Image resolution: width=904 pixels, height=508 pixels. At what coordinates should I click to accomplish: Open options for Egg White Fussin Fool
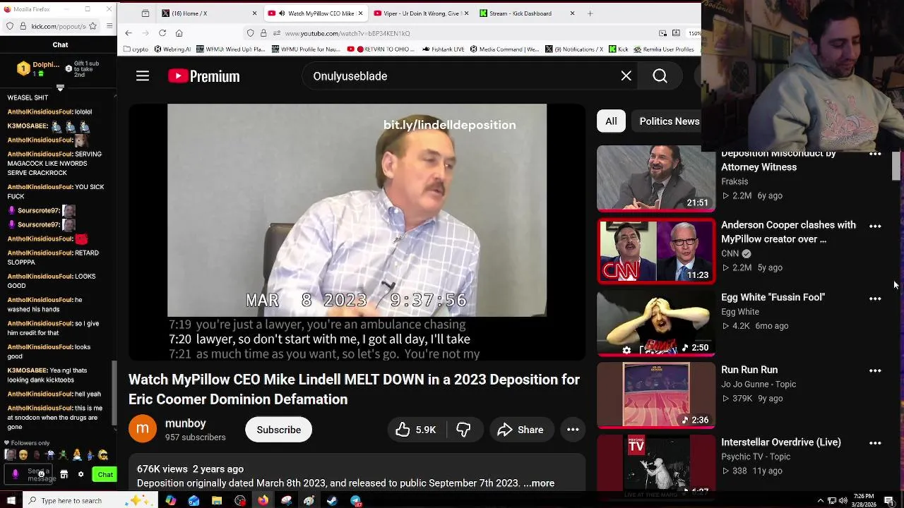(875, 298)
